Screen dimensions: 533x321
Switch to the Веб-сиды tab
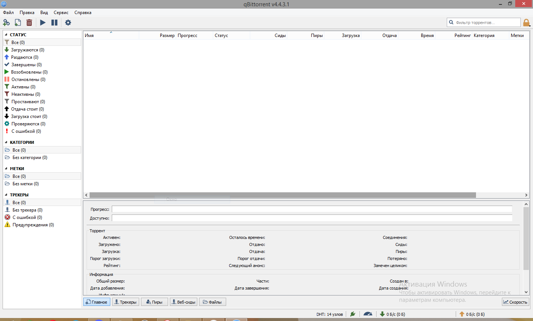pos(184,302)
